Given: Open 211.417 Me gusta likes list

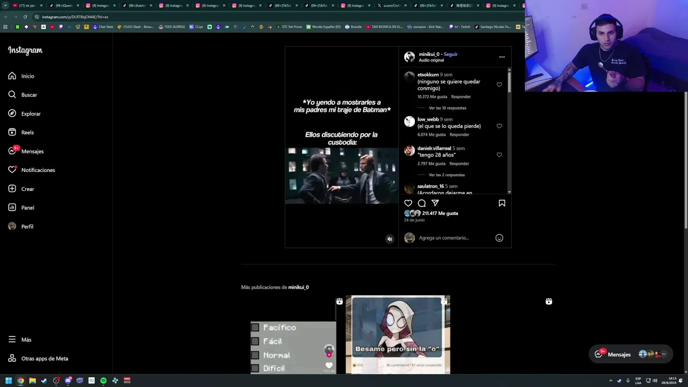Looking at the screenshot, I should tap(440, 213).
